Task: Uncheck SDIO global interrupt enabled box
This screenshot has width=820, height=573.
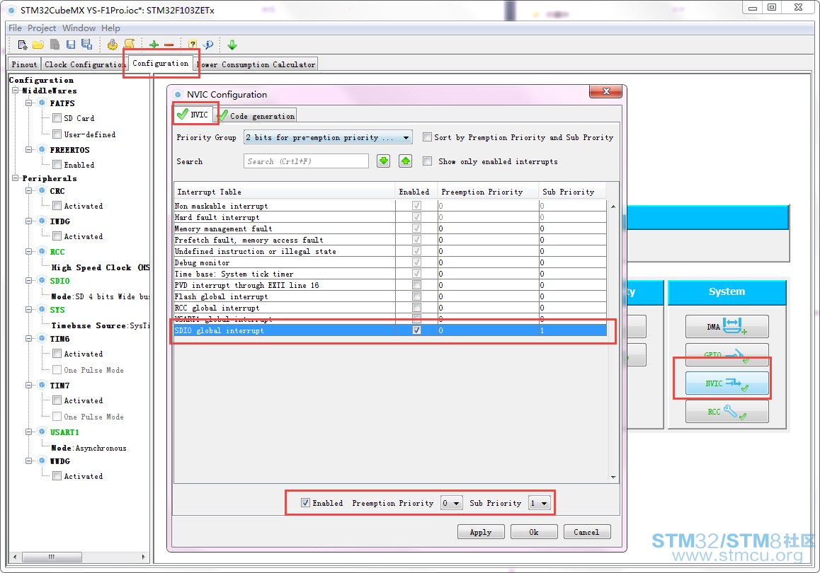Action: [x=416, y=330]
